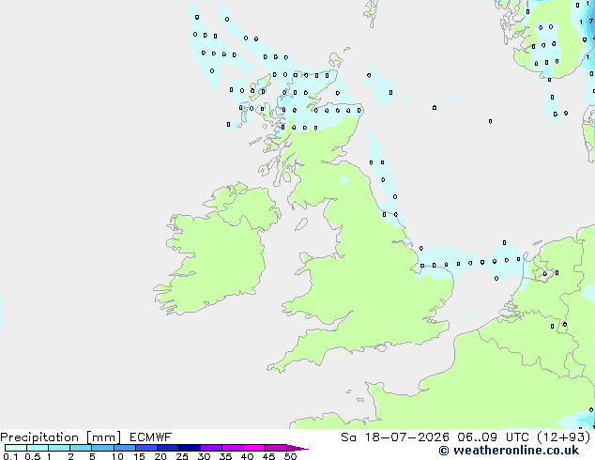The image size is (595, 460).
Task: Click the date text 'Sa 18-07-2026'
Action: 395,437
